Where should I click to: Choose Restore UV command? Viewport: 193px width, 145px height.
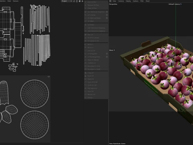(x=96, y=95)
